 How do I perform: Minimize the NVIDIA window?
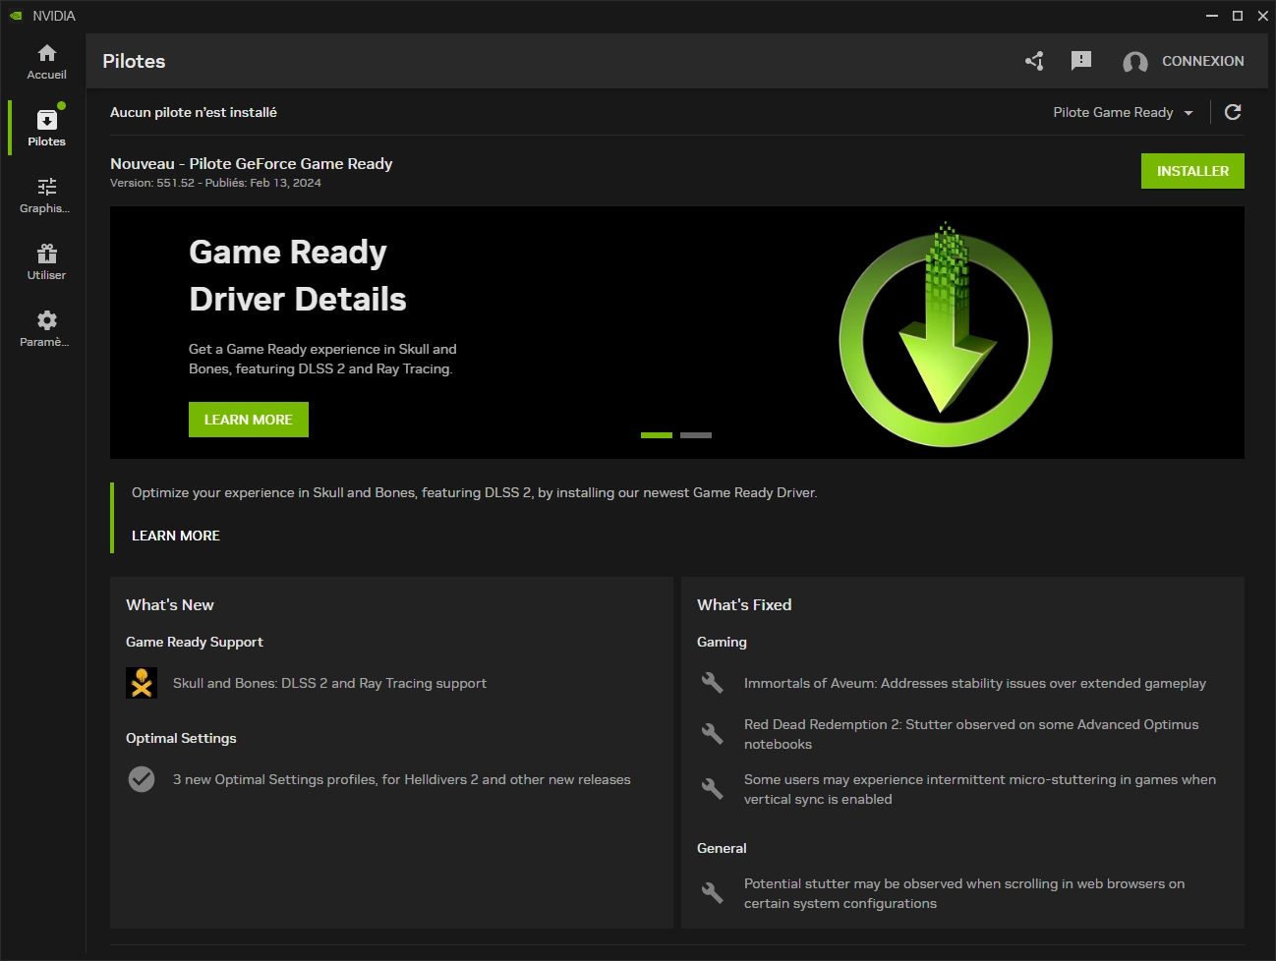pos(1212,16)
